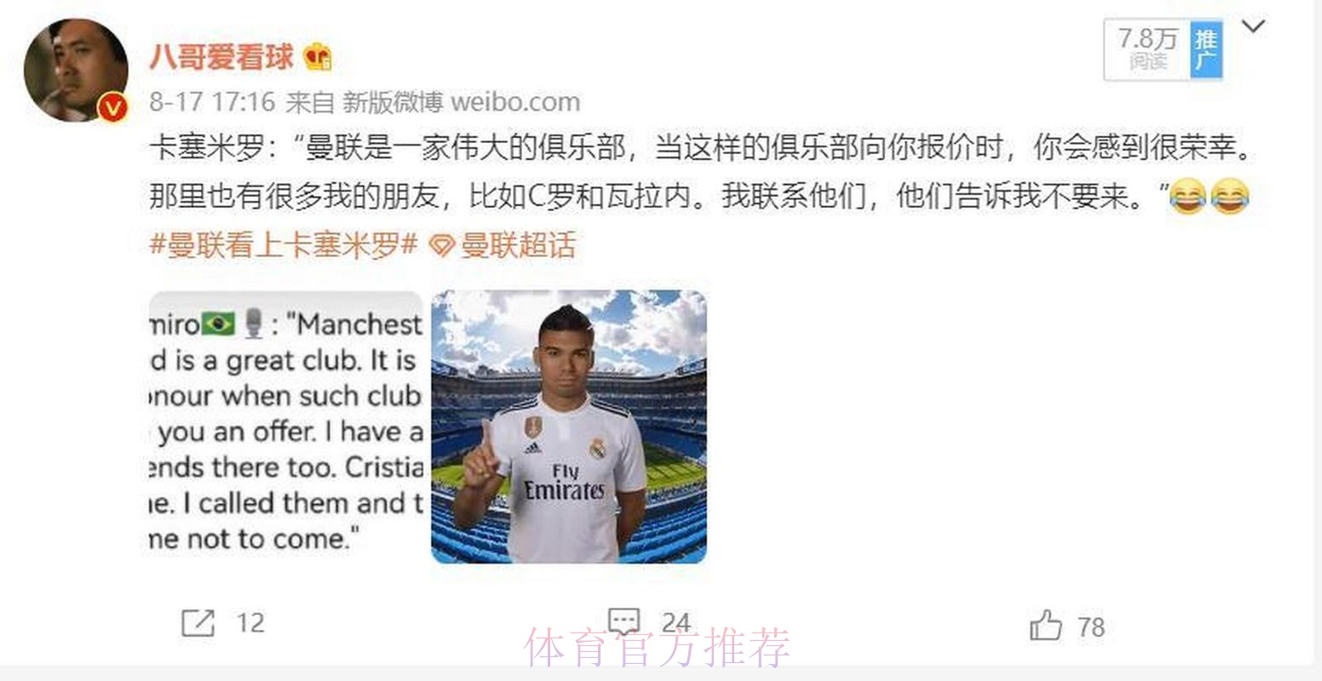The height and width of the screenshot is (681, 1322).
Task: Click the 8-17 17:16 post timestamp
Action: (213, 103)
